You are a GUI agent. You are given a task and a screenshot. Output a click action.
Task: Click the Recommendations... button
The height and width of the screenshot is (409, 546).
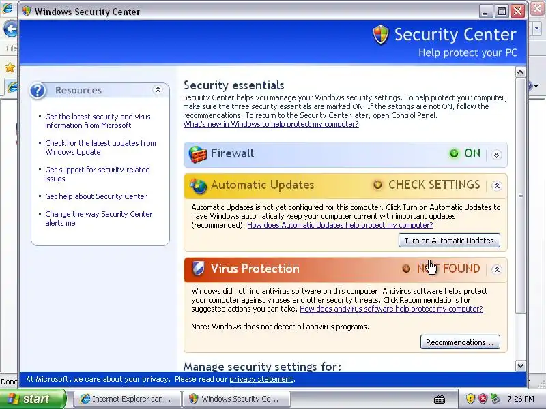click(x=460, y=342)
